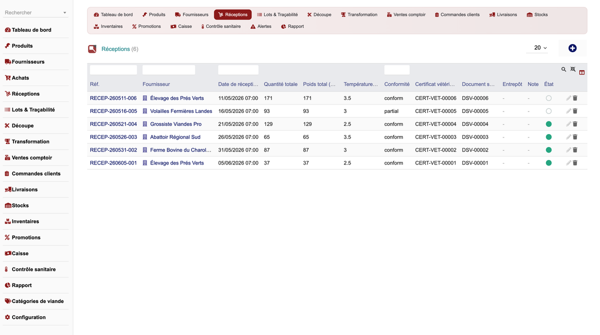Open the Conformité filter box

coord(397,70)
